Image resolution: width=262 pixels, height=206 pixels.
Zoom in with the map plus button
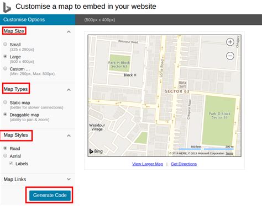click(230, 42)
